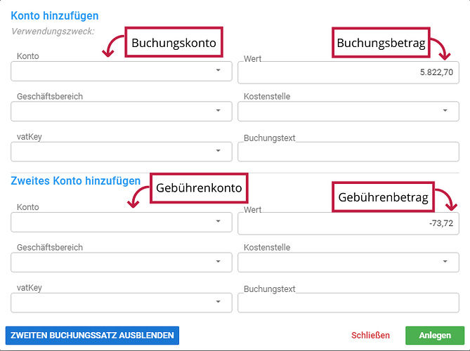Click the green Anlegen button
This screenshot has width=470, height=351.
(x=435, y=336)
